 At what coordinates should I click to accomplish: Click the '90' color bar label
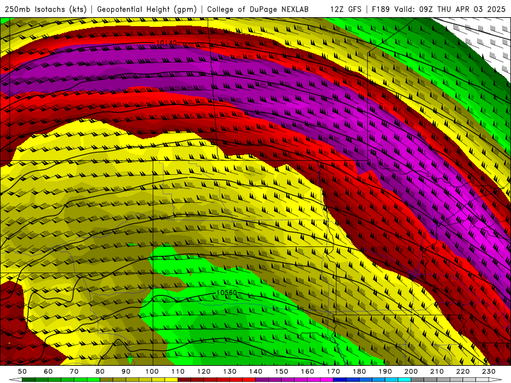click(126, 372)
